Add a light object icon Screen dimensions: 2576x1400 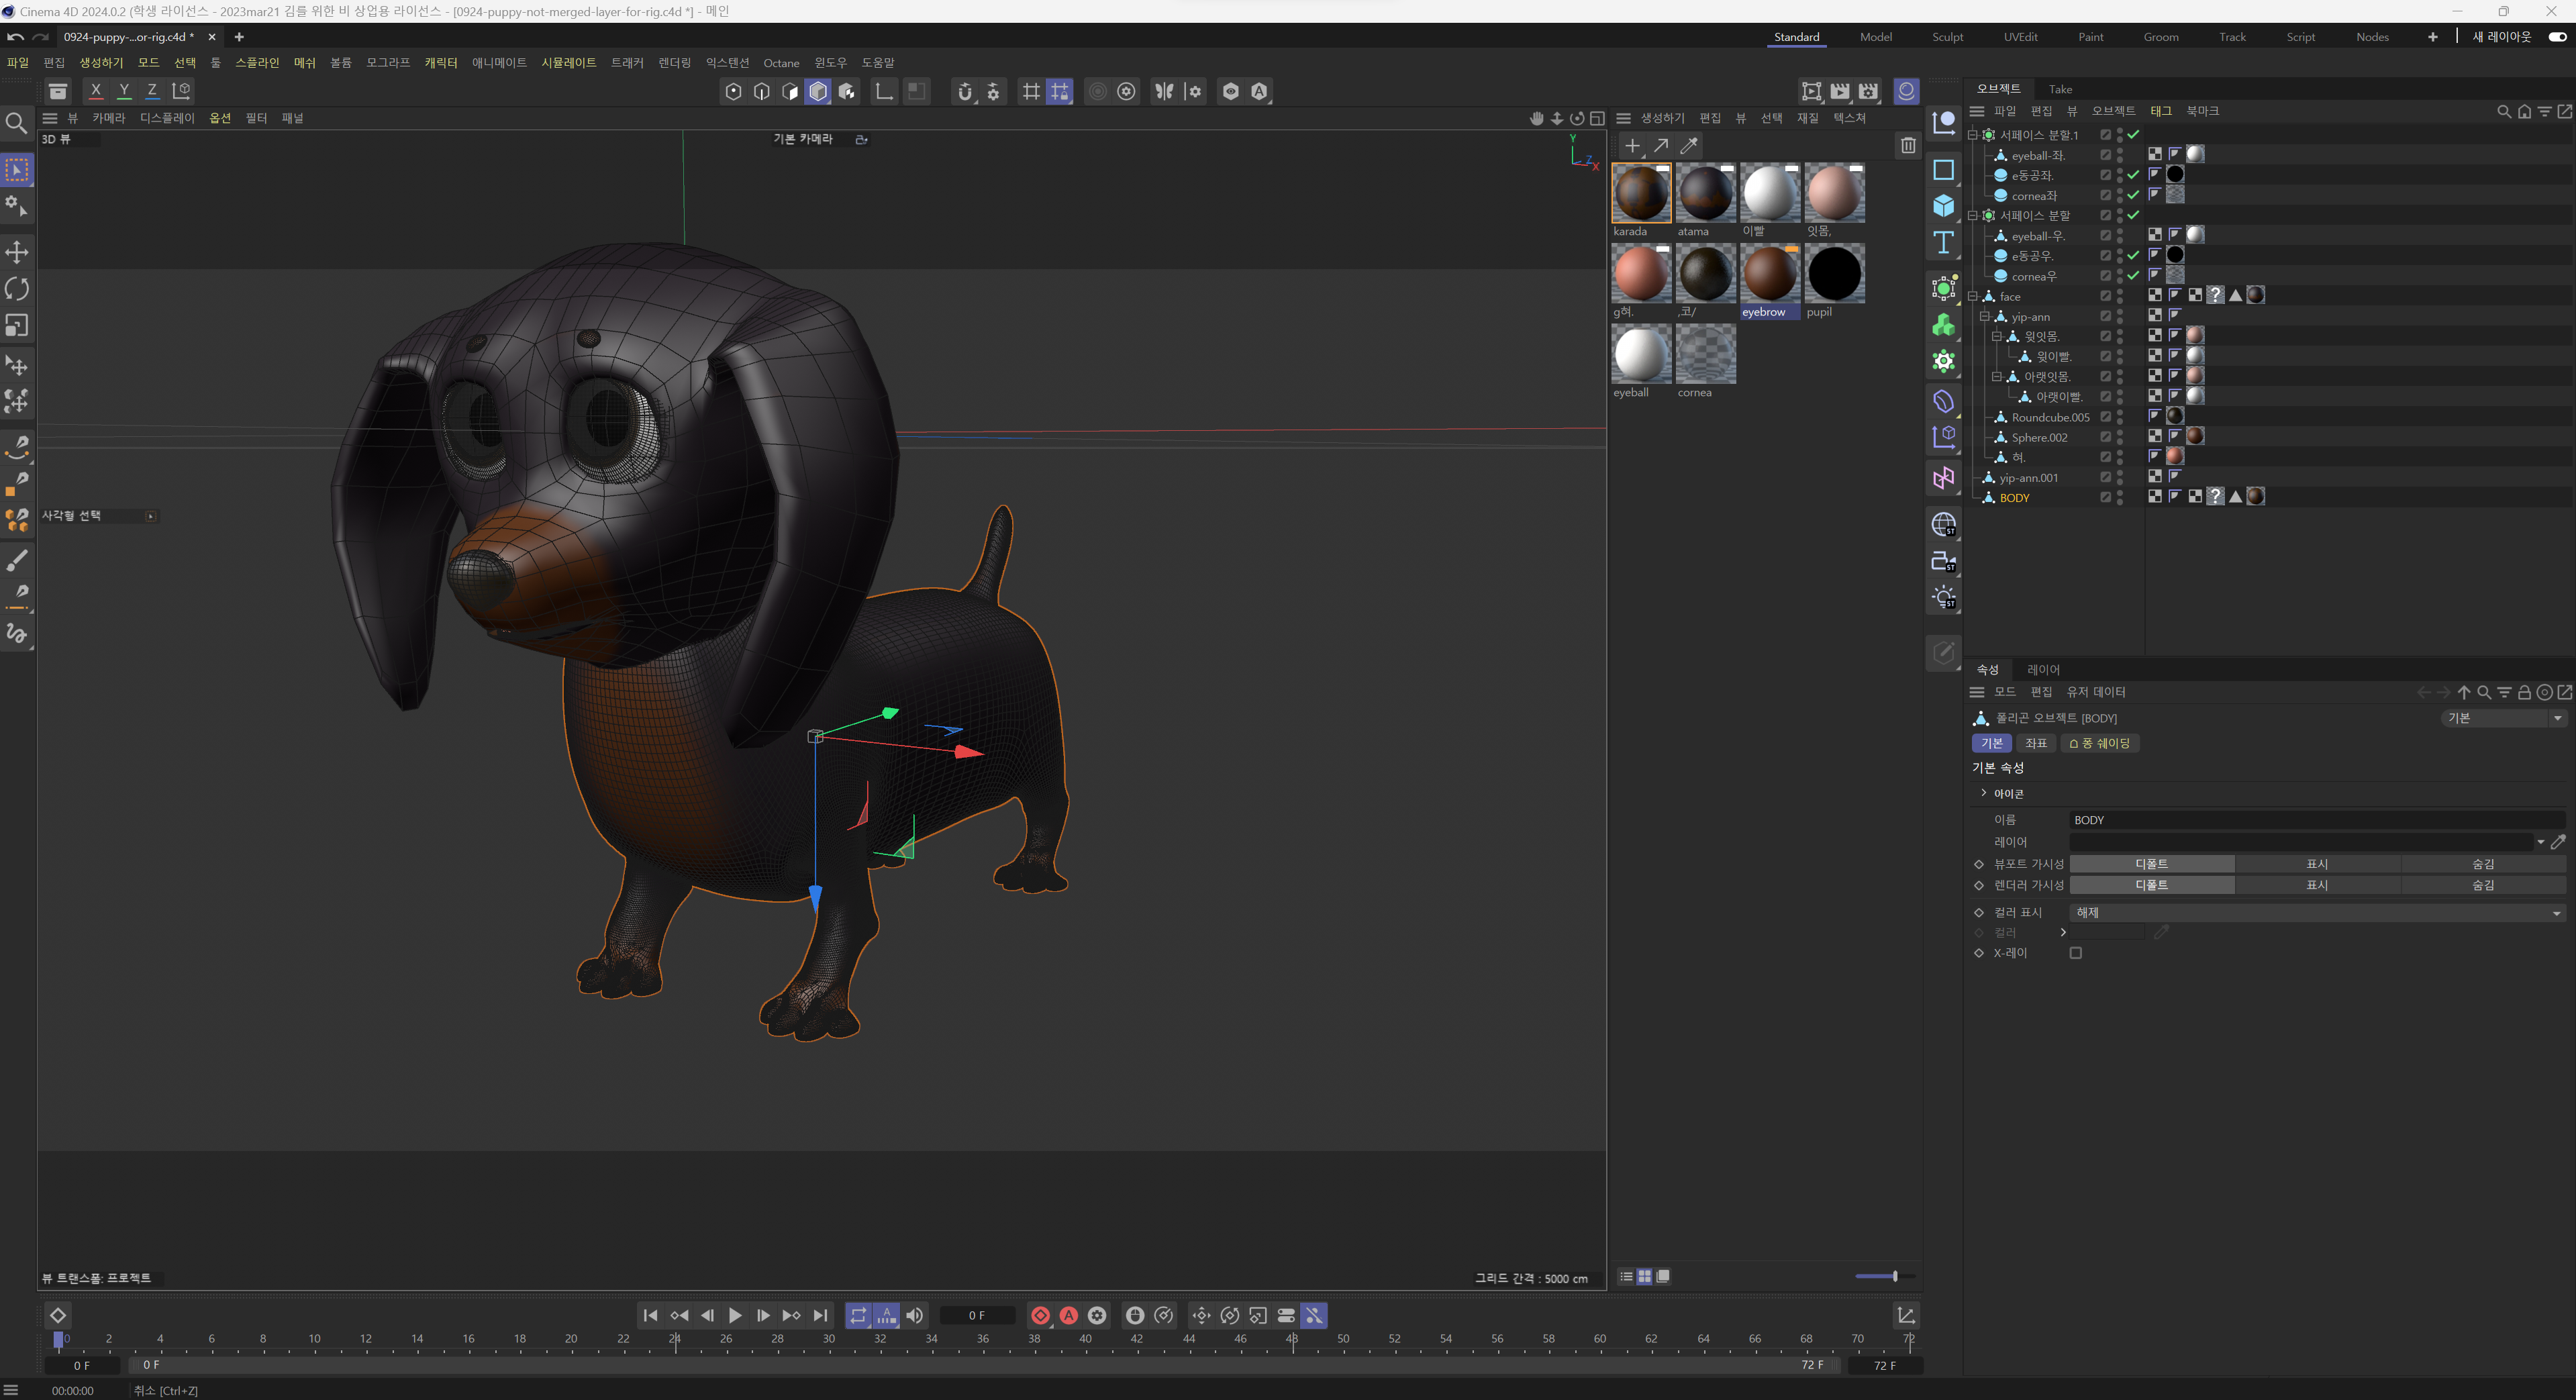[x=1943, y=598]
